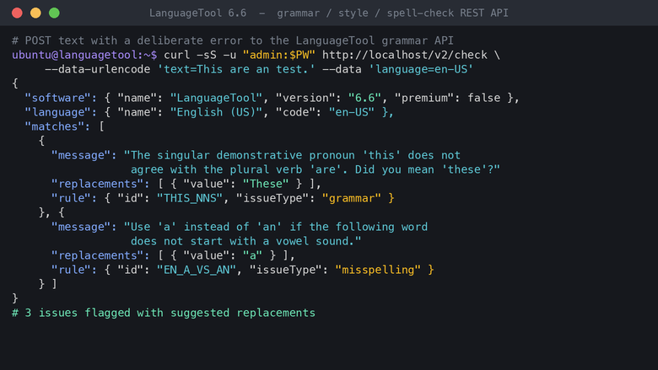This screenshot has height=370, width=658.
Task: Click the yellow minimize window button
Action: click(35, 13)
